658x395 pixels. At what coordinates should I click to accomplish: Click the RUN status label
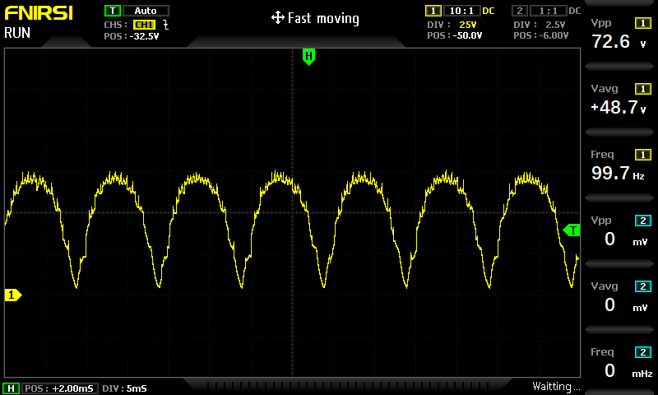click(x=17, y=33)
